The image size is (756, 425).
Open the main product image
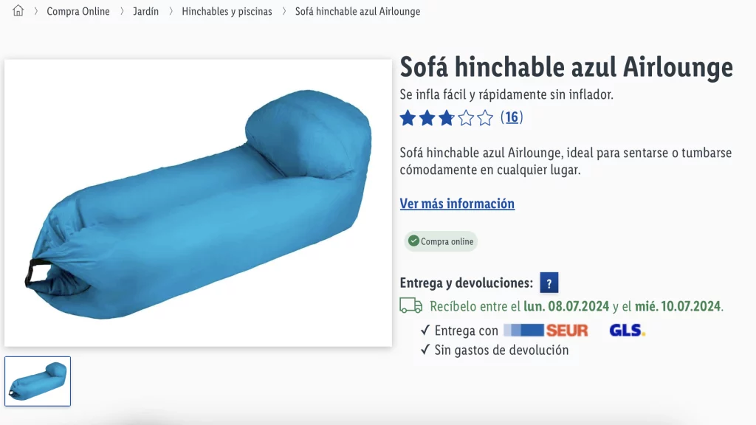[198, 203]
